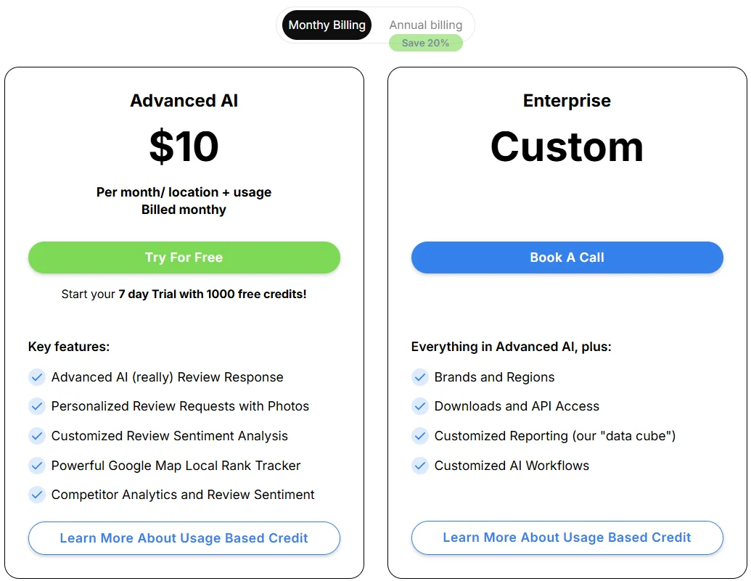The width and height of the screenshot is (751, 581).
Task: Select the checkmark beside Downloads and API Access
Action: point(419,406)
